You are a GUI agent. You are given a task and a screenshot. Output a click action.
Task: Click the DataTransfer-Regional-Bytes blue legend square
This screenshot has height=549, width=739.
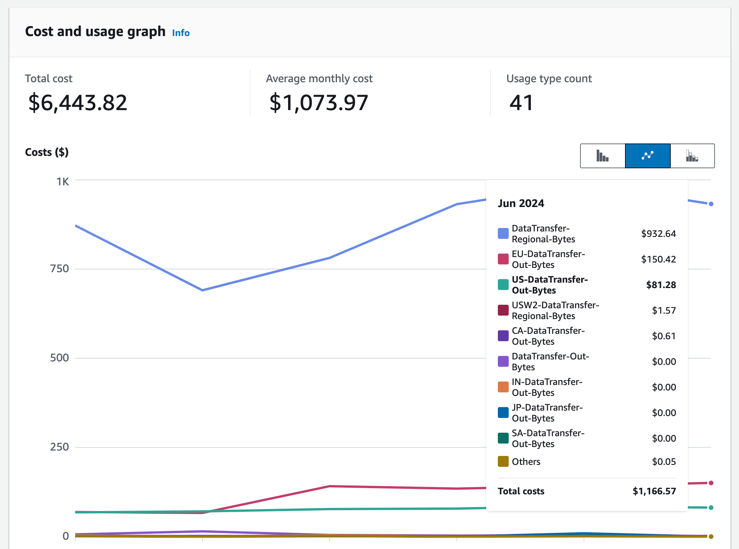pos(503,233)
